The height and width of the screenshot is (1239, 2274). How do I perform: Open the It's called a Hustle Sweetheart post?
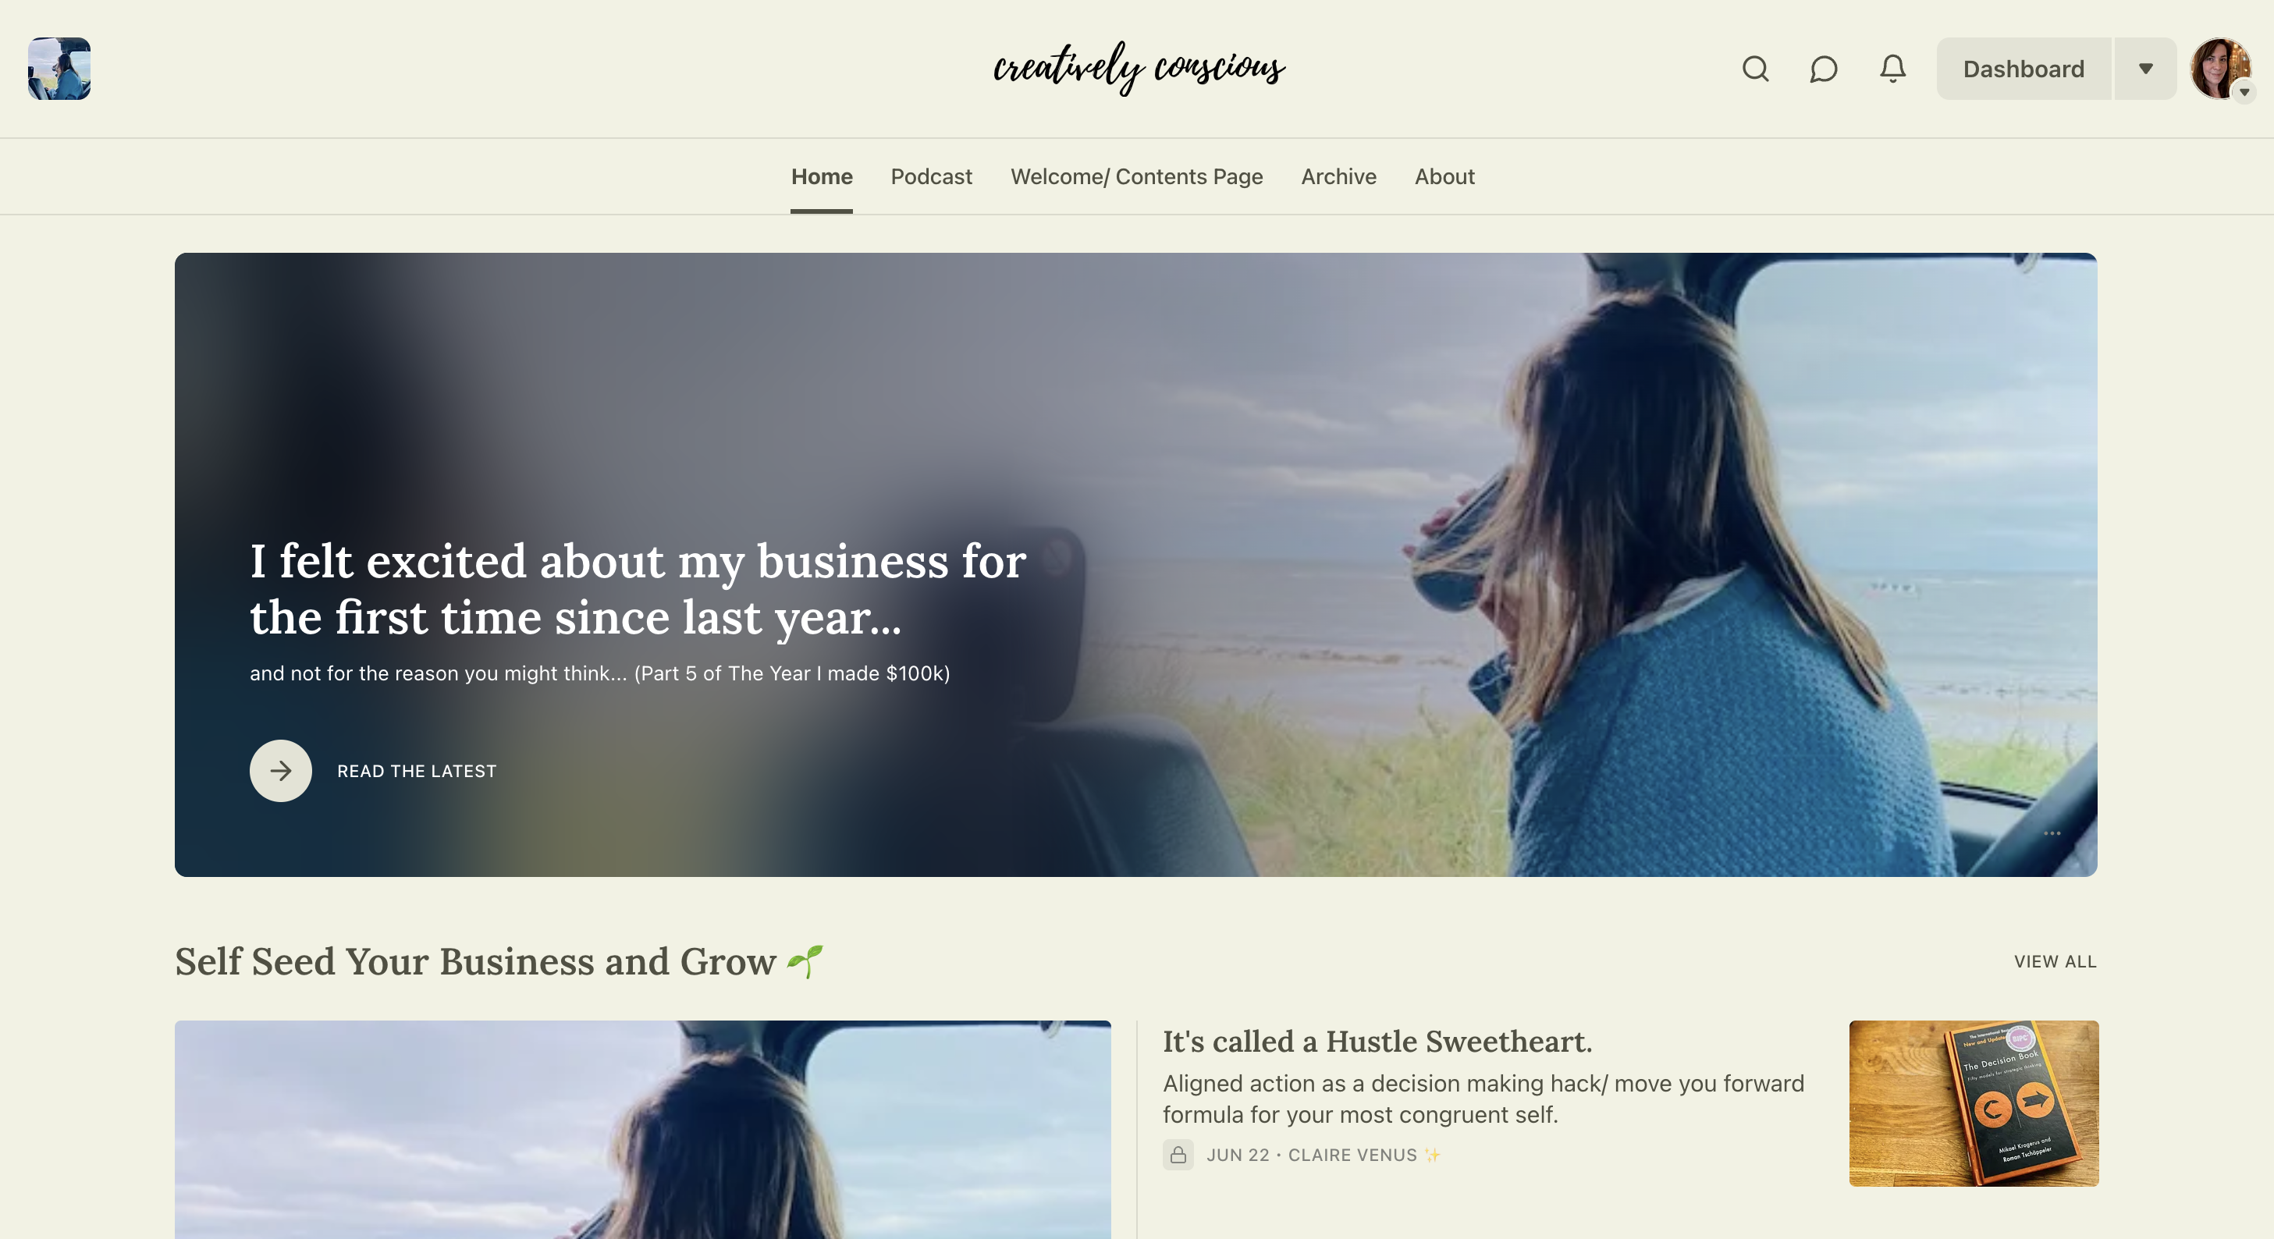click(x=1377, y=1042)
